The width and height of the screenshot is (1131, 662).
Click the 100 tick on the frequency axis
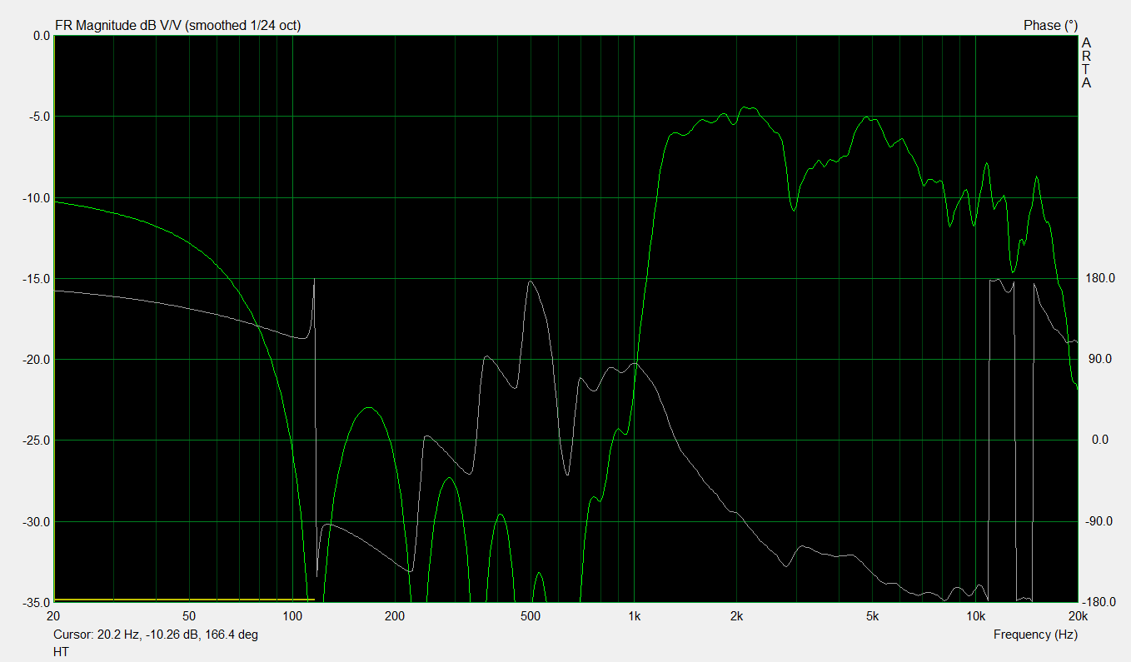(x=292, y=617)
